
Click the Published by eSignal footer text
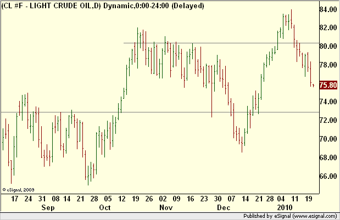pyautogui.click(x=290, y=216)
